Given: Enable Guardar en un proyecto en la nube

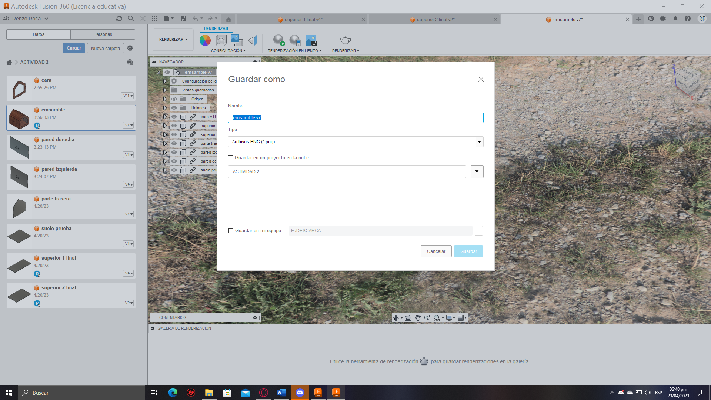Looking at the screenshot, I should (231, 158).
